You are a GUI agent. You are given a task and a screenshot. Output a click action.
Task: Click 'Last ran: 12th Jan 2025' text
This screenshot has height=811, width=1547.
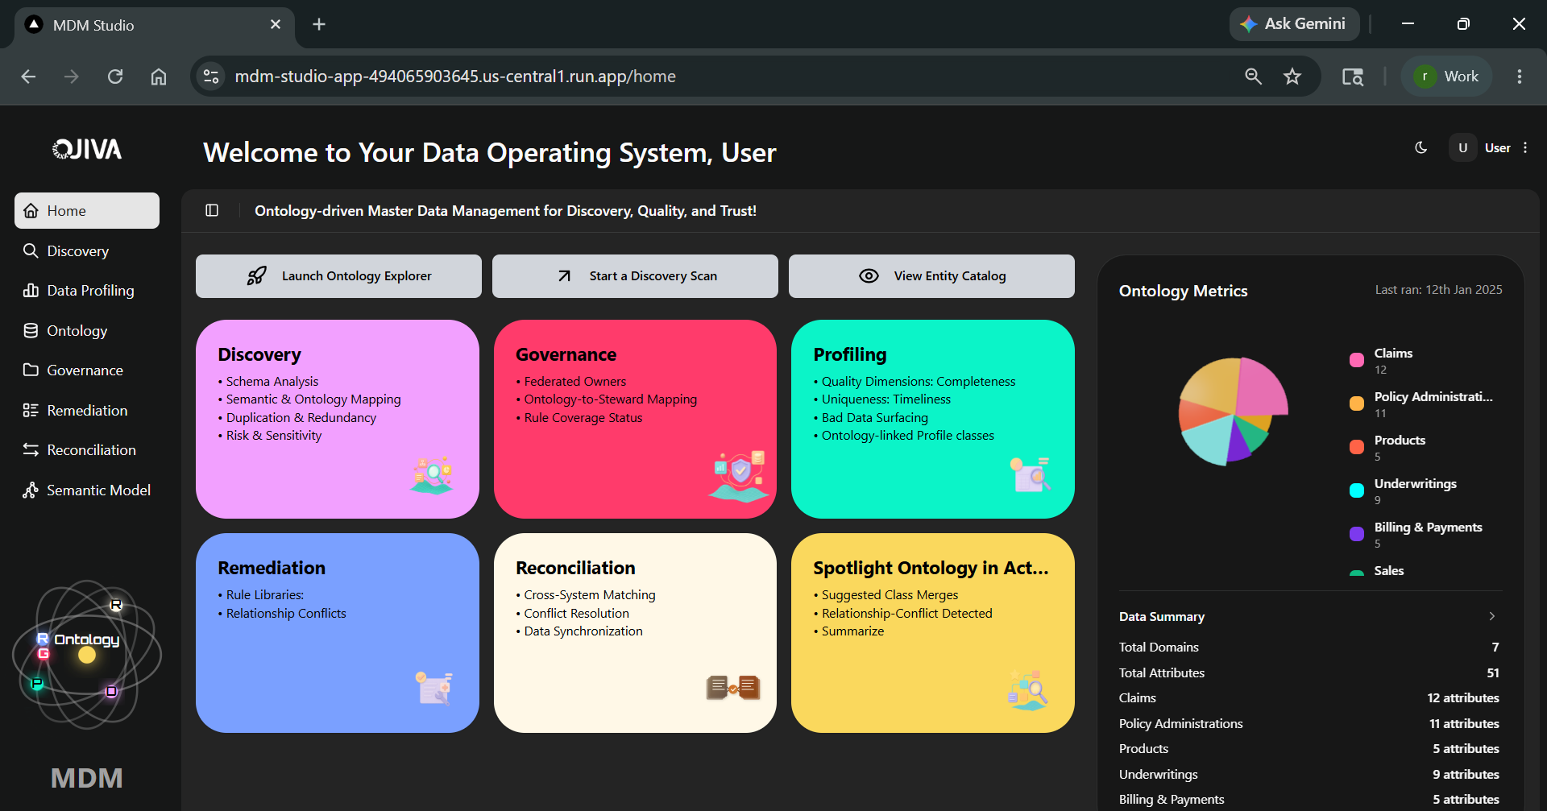coord(1438,290)
